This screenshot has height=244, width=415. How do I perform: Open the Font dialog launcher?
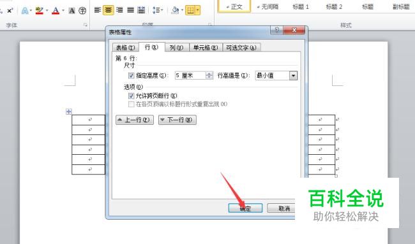(85, 25)
